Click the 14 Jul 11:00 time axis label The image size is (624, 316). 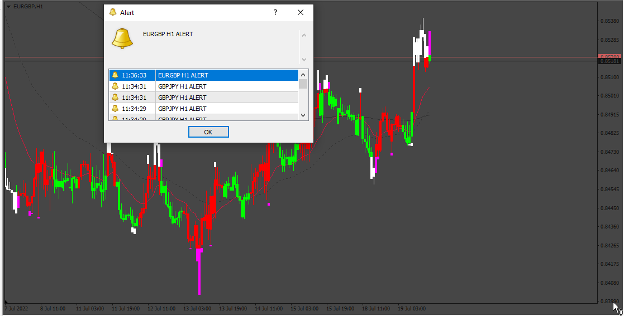[269, 308]
